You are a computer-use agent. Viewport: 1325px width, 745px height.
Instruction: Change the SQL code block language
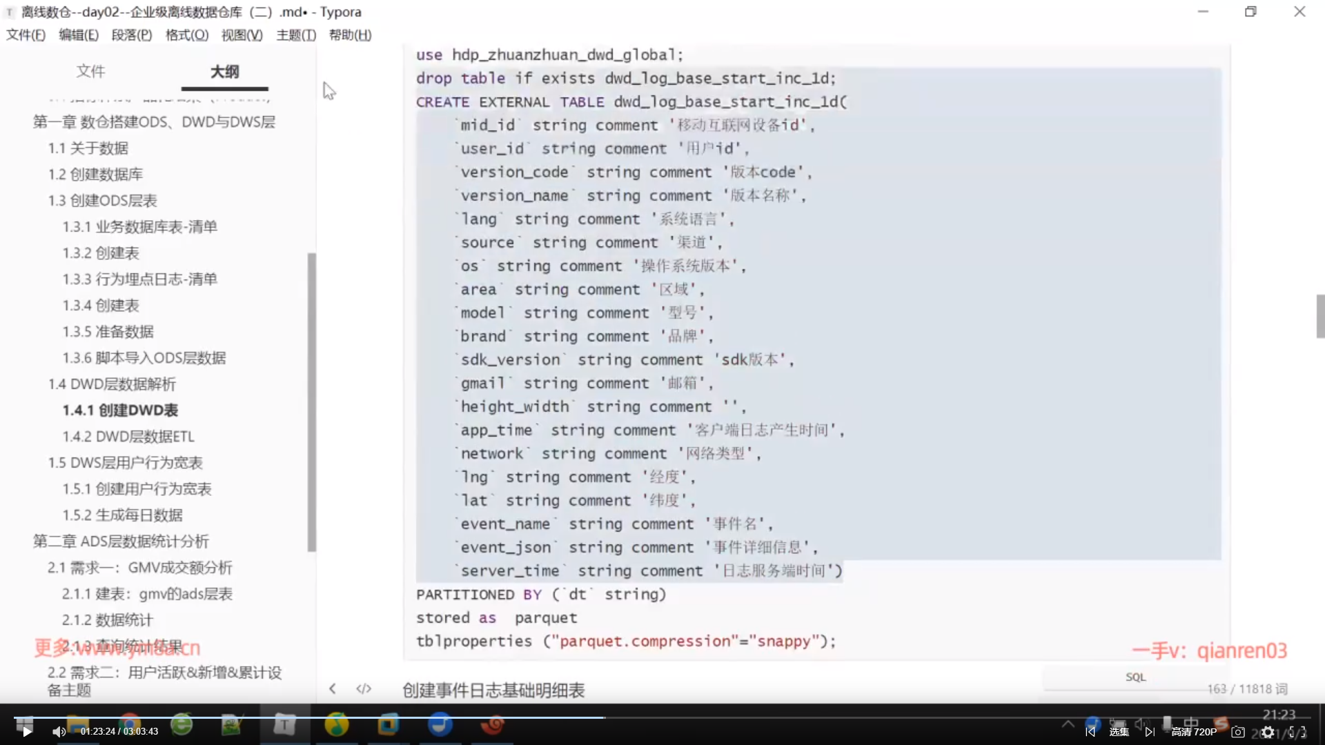point(1135,677)
